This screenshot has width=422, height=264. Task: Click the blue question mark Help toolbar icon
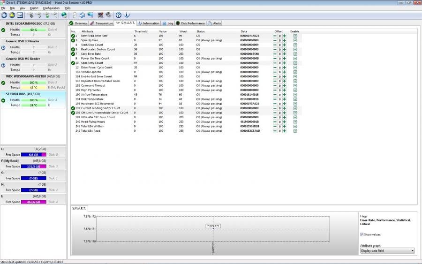click(119, 15)
